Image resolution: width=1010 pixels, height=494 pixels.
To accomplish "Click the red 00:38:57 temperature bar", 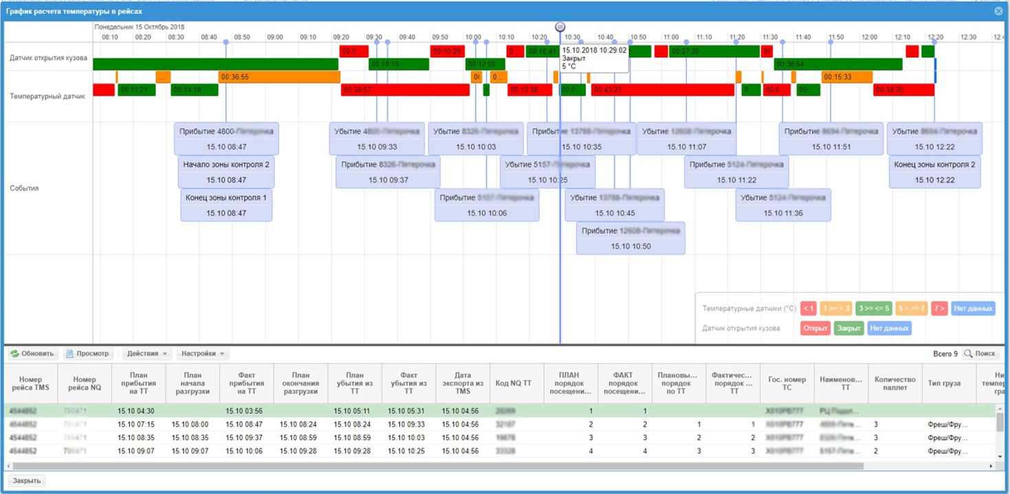I will 405,90.
